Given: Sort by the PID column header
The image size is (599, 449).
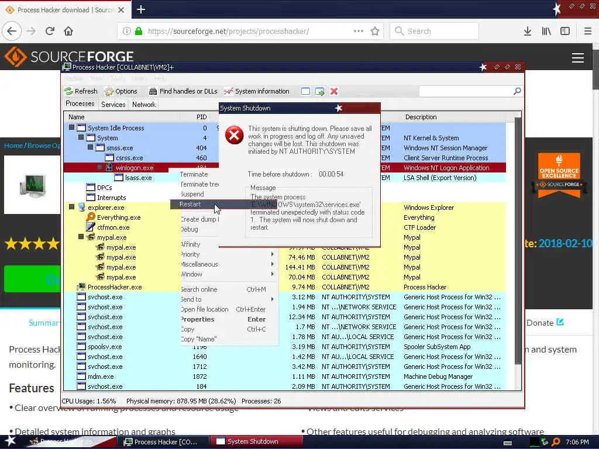Looking at the screenshot, I should [201, 117].
